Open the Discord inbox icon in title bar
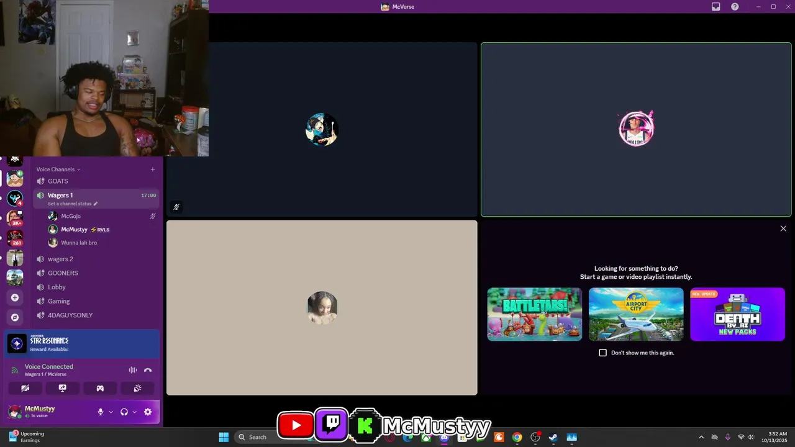Viewport: 795px width, 447px height. (716, 6)
